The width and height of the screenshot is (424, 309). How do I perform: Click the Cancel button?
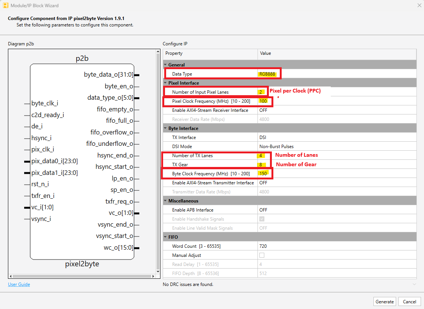(410, 301)
